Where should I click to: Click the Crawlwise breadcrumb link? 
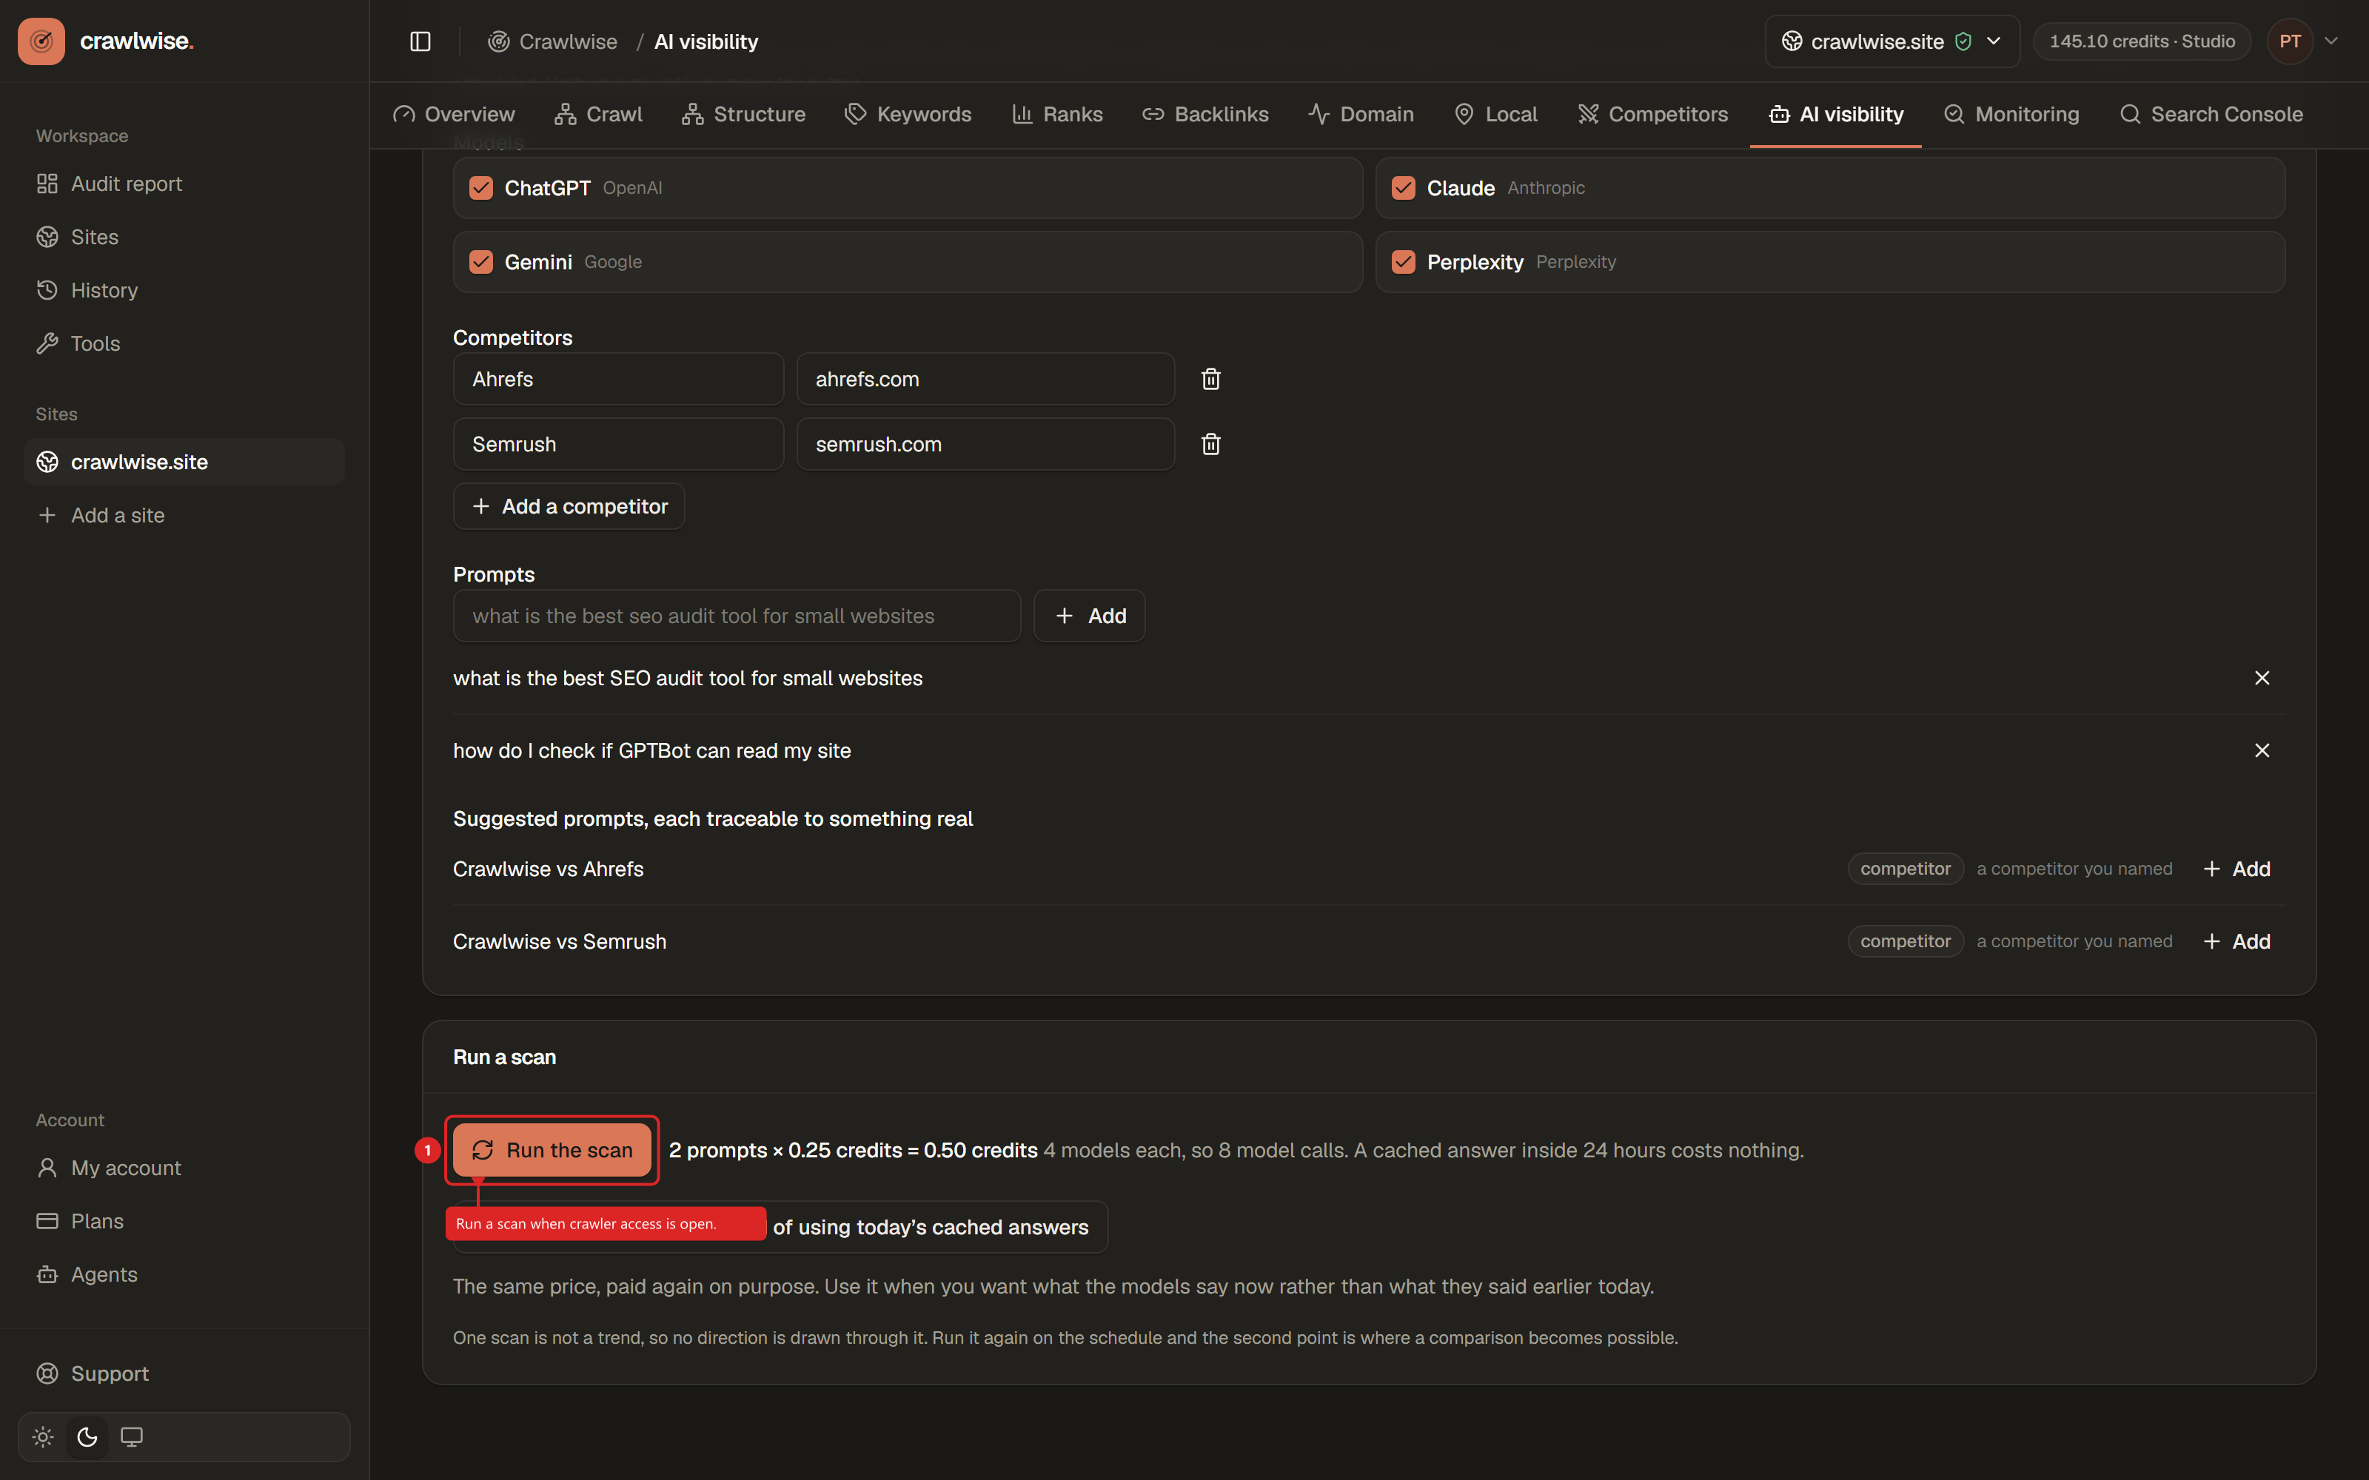[x=553, y=41]
